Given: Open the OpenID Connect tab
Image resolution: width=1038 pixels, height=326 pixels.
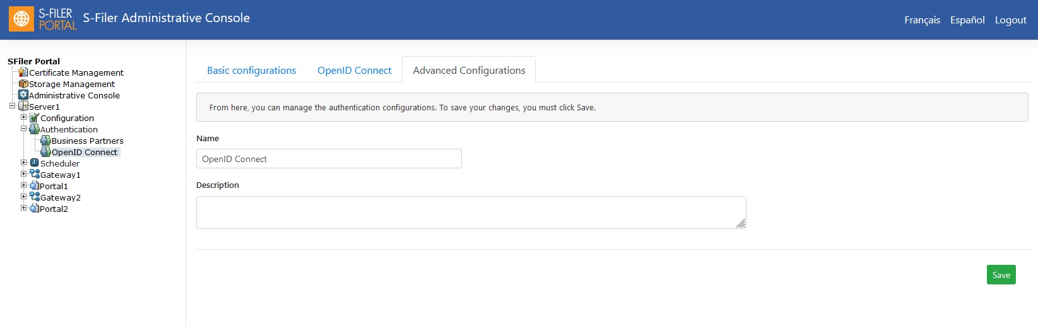Looking at the screenshot, I should point(354,70).
